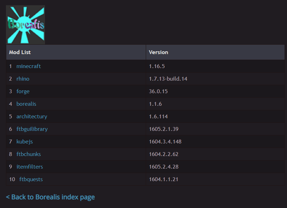The image size is (287, 208).
Task: Click the kubejs mod link
Action: [x=24, y=142]
